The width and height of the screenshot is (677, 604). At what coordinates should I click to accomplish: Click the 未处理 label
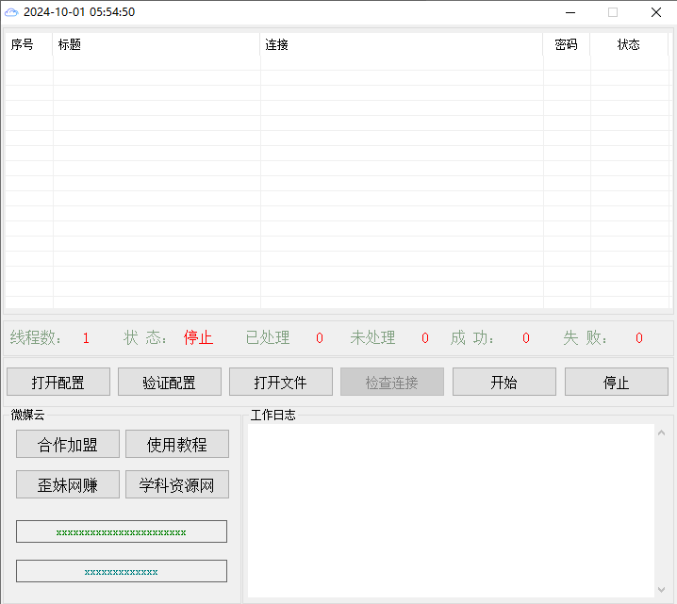(372, 338)
